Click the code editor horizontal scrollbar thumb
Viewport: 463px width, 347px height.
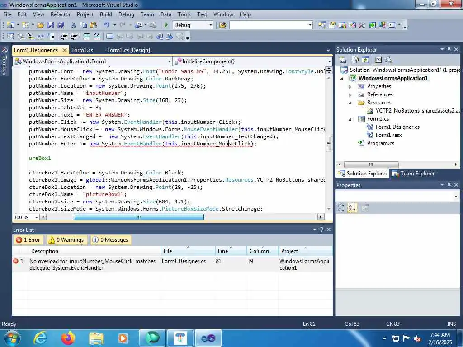coord(138,217)
